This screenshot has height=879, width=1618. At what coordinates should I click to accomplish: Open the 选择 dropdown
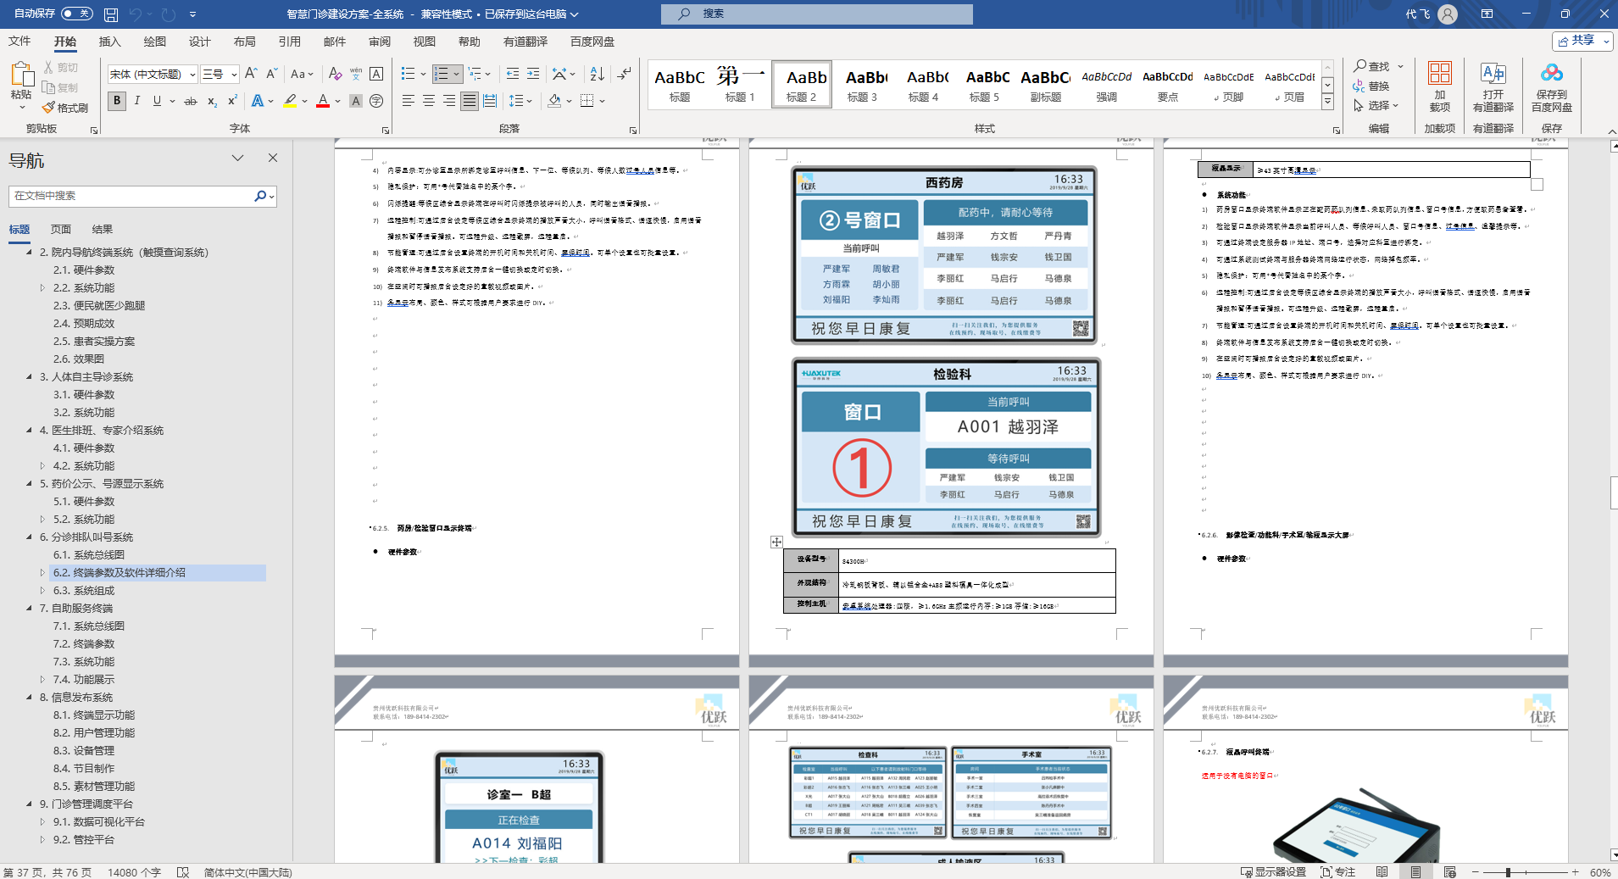pos(1376,105)
